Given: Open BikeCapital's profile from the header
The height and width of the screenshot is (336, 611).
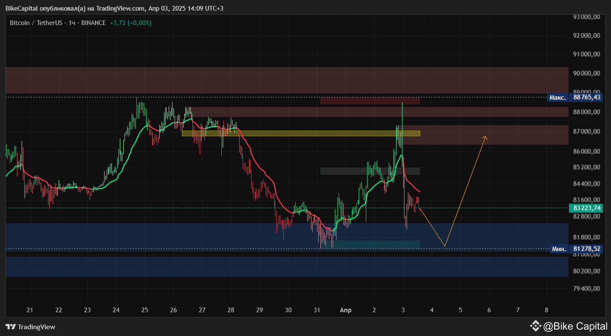Looking at the screenshot, I should tap(21, 8).
